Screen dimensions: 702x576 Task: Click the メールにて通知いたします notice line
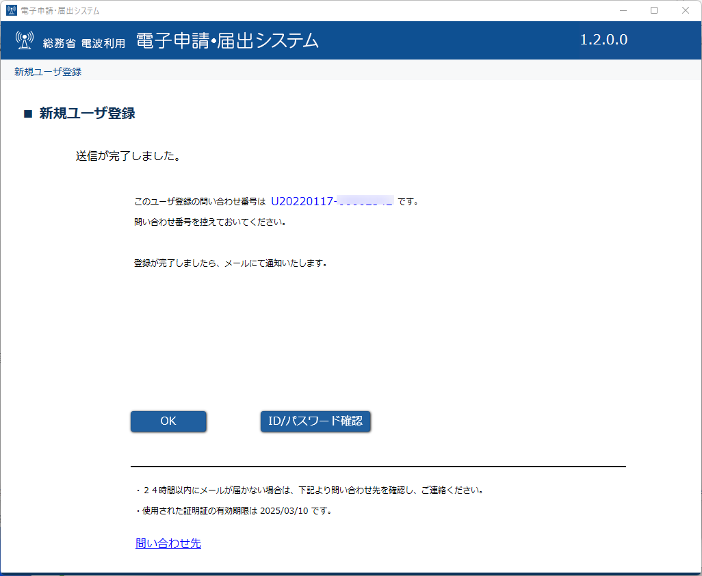pyautogui.click(x=231, y=263)
